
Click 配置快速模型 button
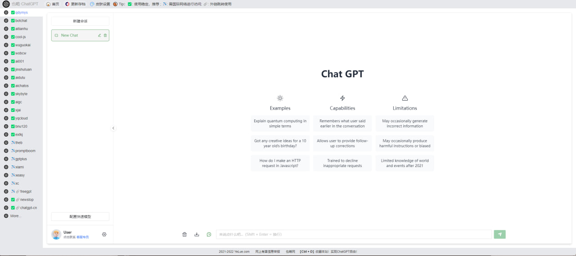[x=80, y=216]
